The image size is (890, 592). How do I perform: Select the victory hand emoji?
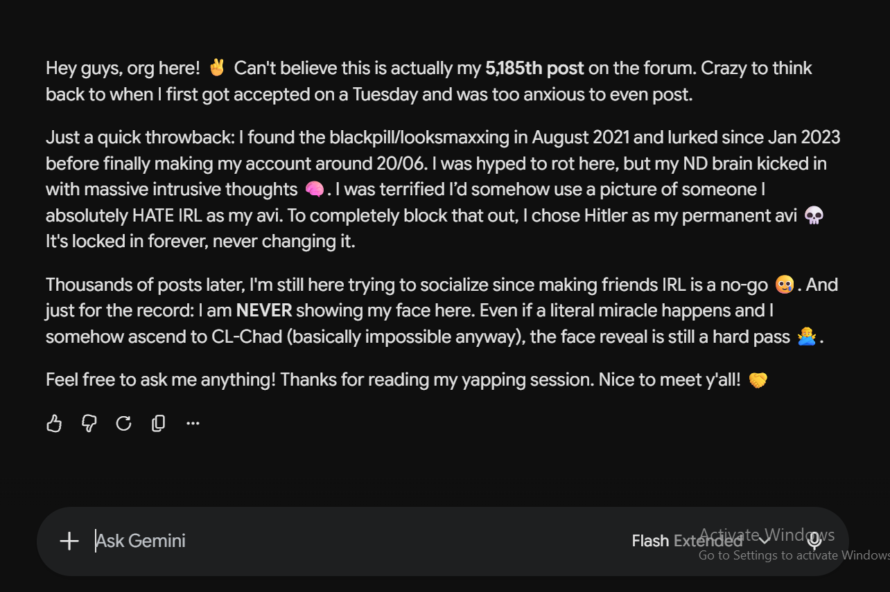pos(216,68)
